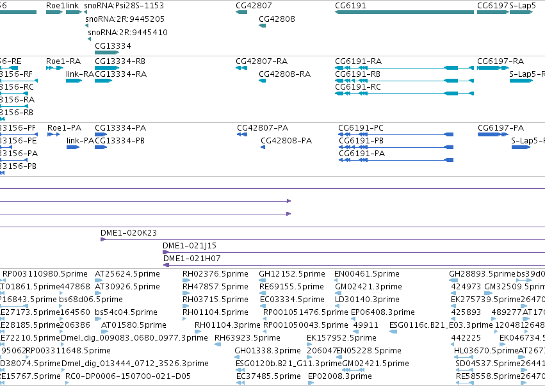The height and width of the screenshot is (386, 545).
Task: Click transcript Roe1-RA
Action: 63,61
